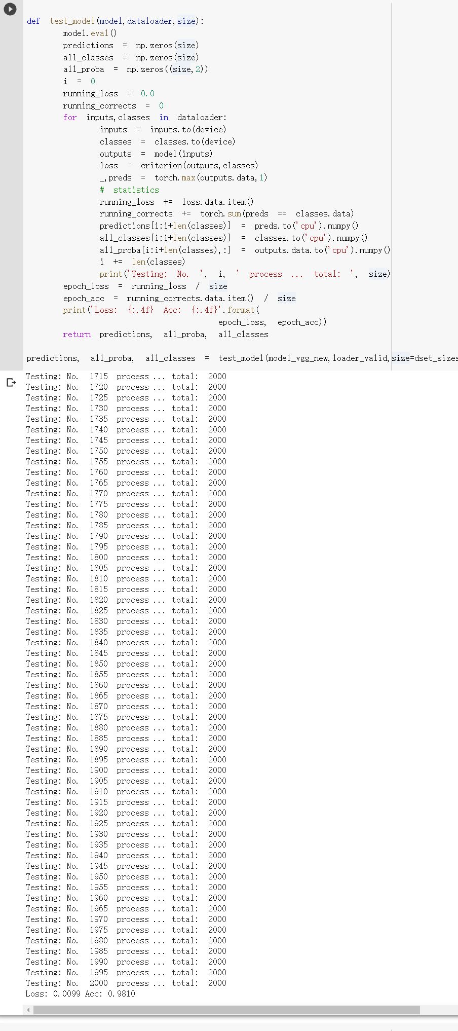The image size is (458, 1031).
Task: Click the 'return predictions, all_proba, all_classes' line
Action: click(x=166, y=335)
